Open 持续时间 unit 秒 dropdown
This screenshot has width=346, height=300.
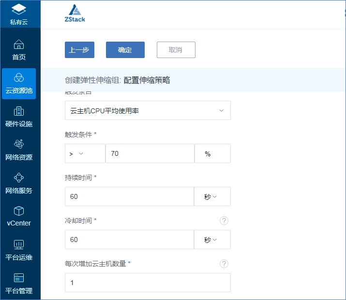tap(212, 196)
